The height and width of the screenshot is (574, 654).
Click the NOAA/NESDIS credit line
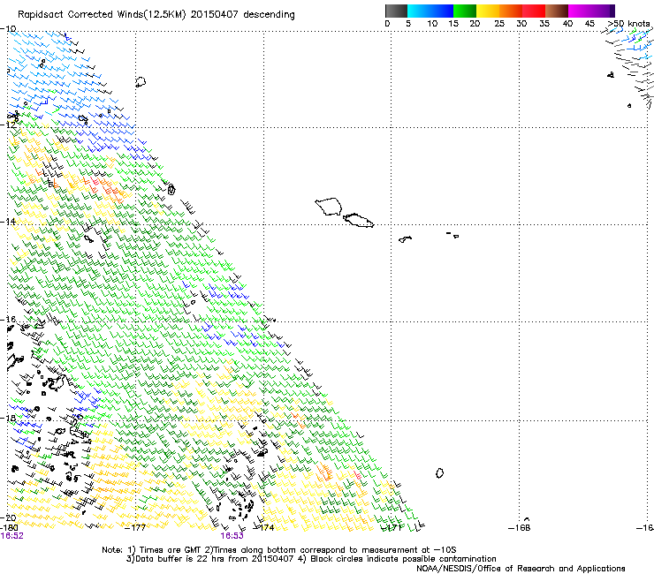point(521,569)
